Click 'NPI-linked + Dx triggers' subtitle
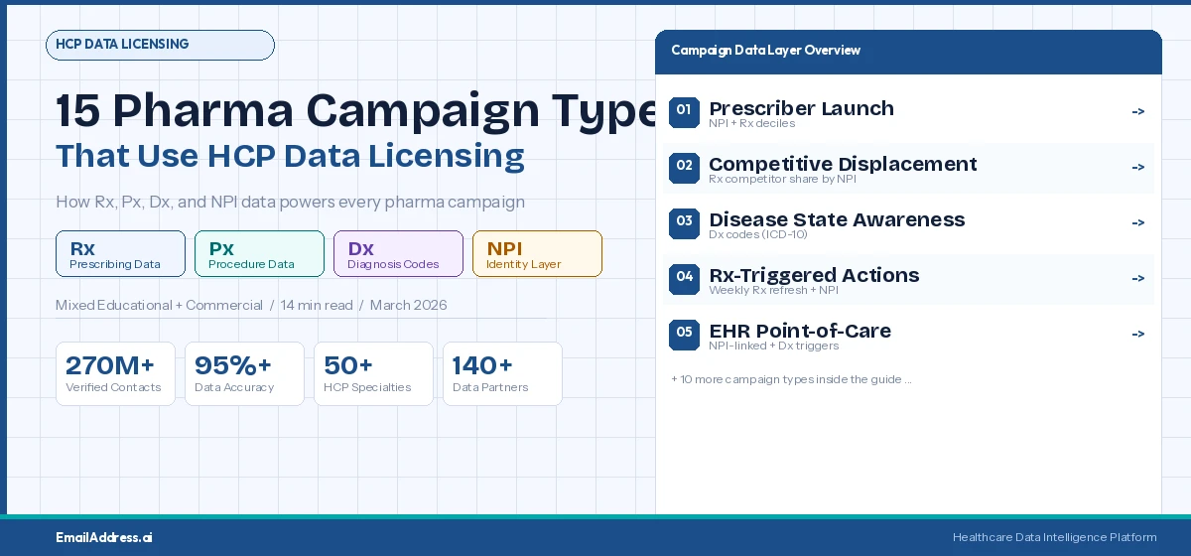 [x=774, y=347]
